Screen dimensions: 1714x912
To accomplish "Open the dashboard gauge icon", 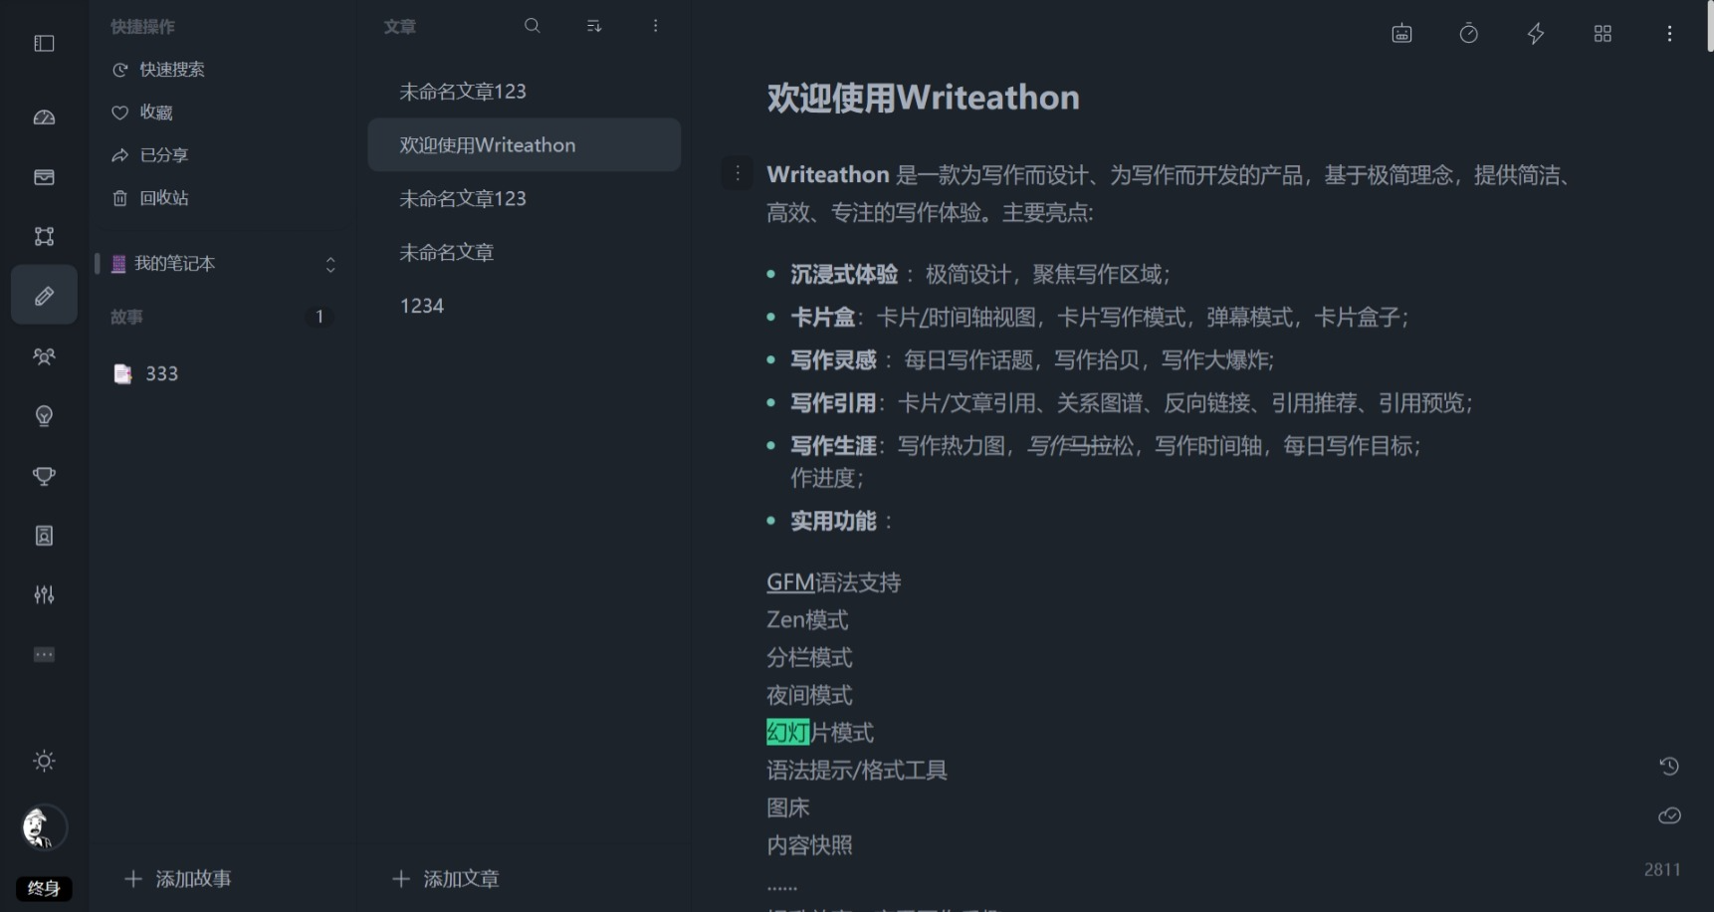I will tap(44, 117).
